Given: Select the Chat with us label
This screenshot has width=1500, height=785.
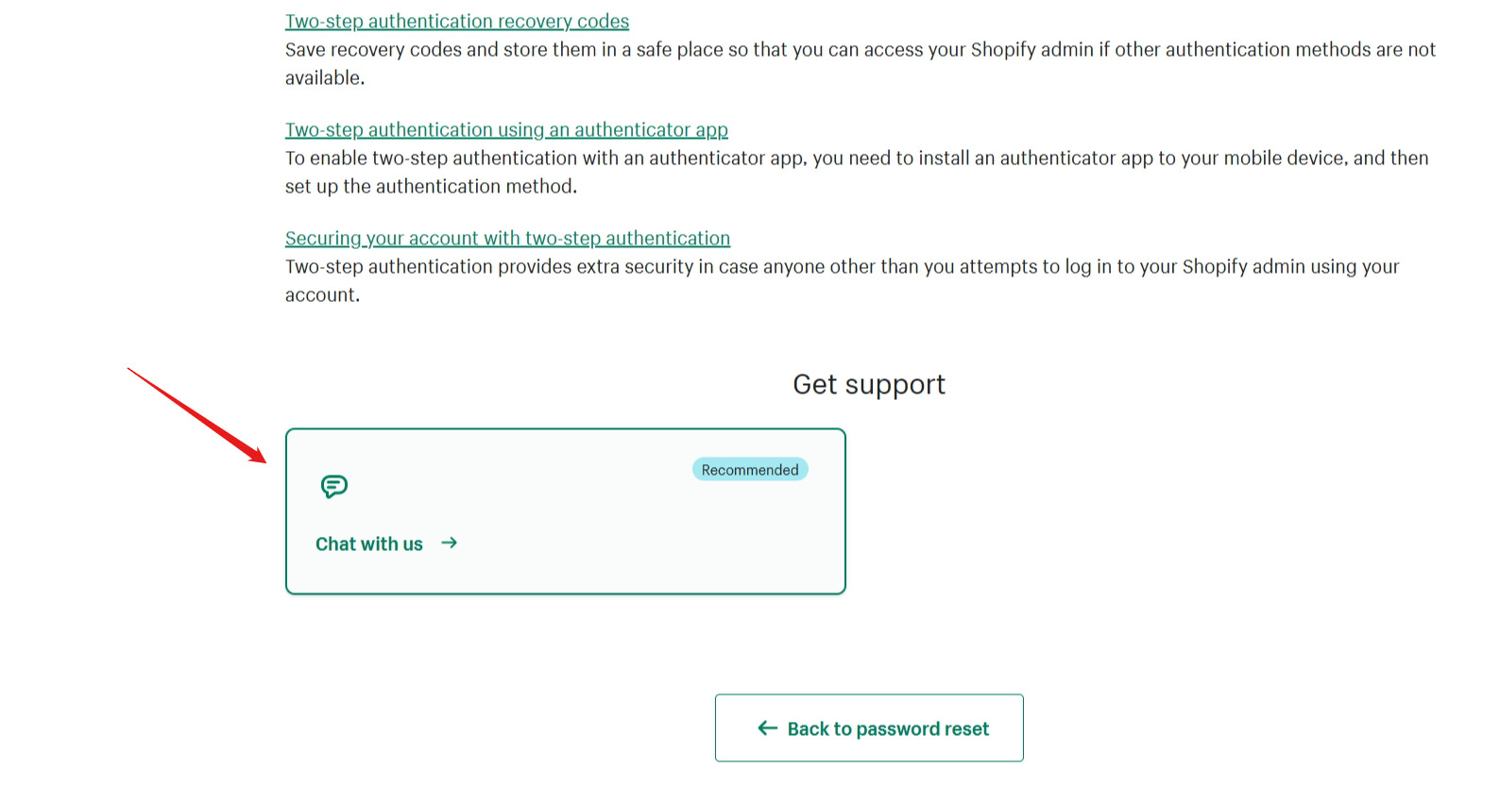Looking at the screenshot, I should [x=369, y=543].
